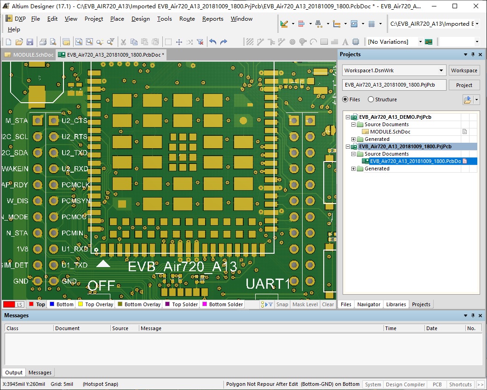Click the project name input field in Projects panel

394,85
